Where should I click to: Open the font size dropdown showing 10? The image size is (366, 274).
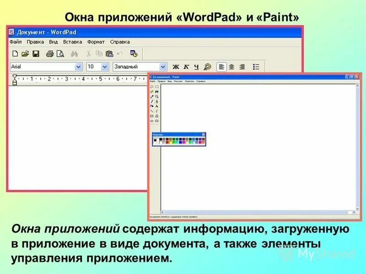point(104,67)
